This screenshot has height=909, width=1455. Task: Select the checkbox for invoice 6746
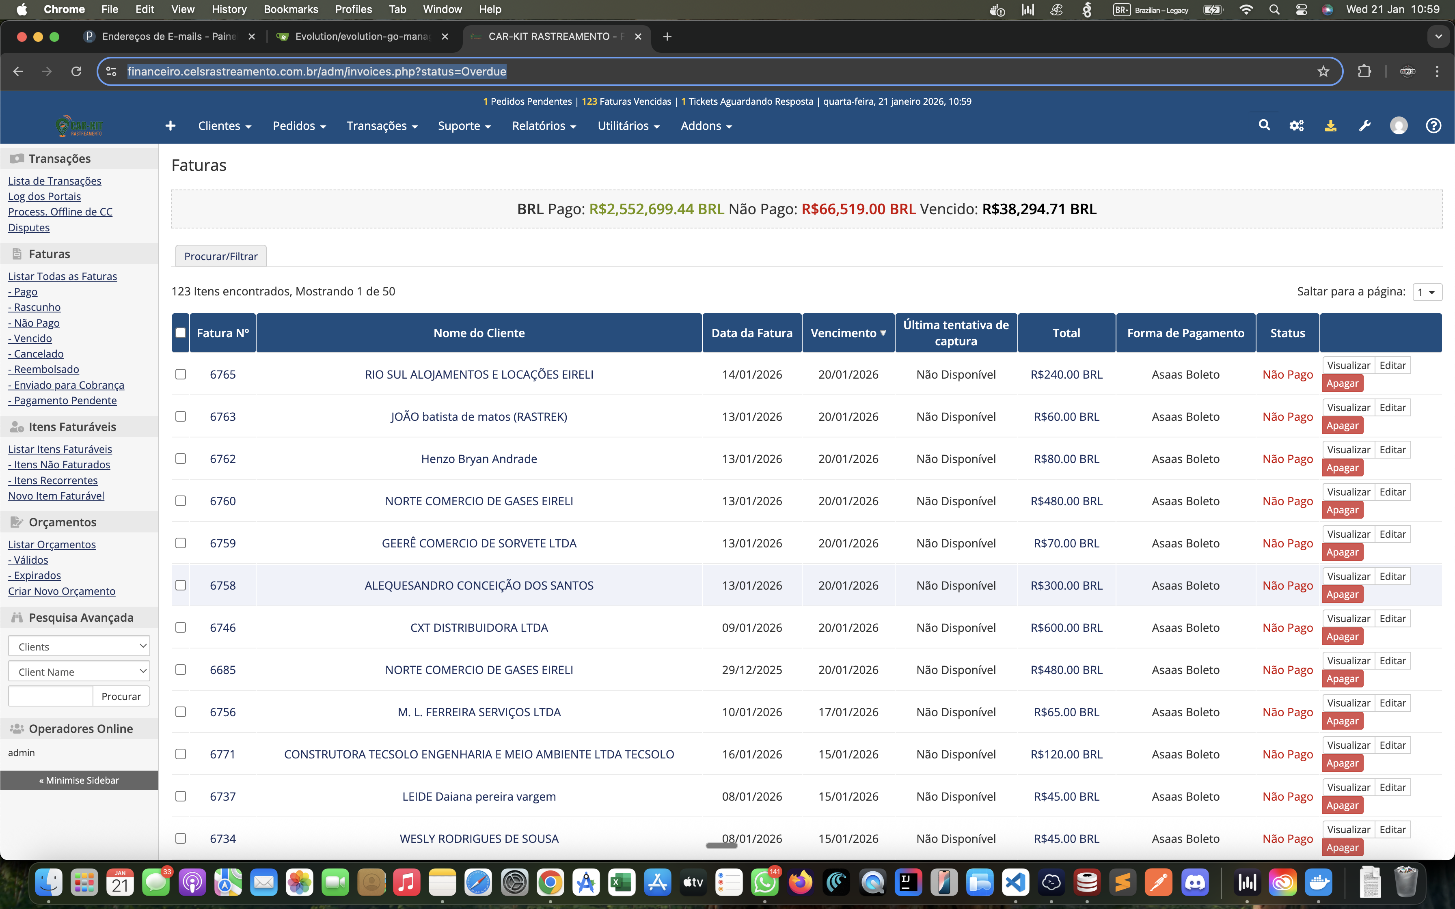click(x=180, y=627)
